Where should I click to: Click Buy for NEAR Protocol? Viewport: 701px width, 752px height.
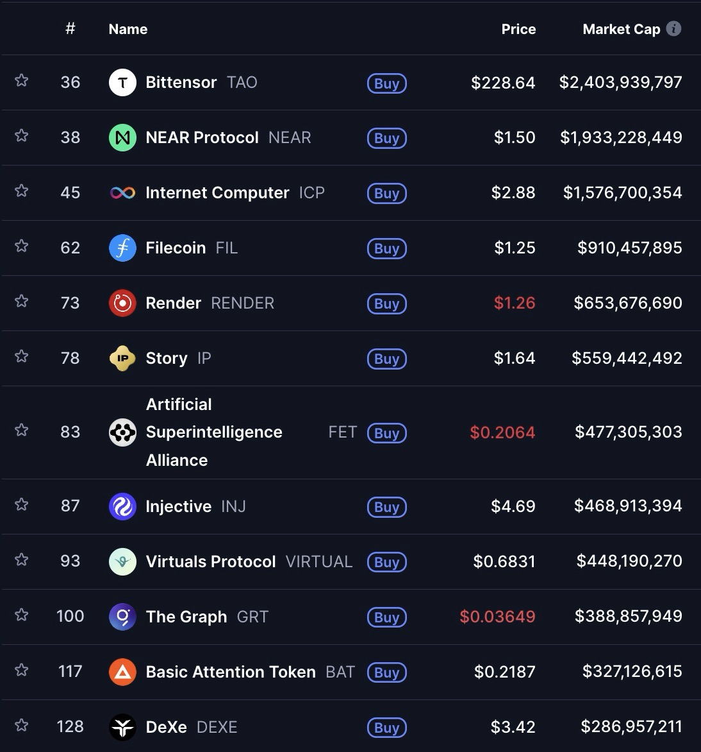click(386, 138)
